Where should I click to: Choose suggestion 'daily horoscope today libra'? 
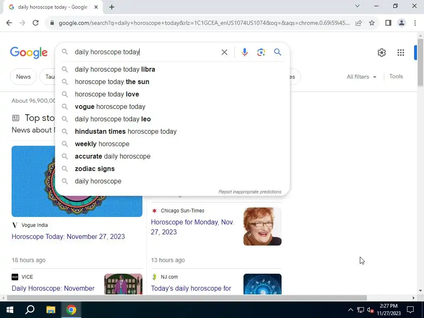tap(172, 70)
